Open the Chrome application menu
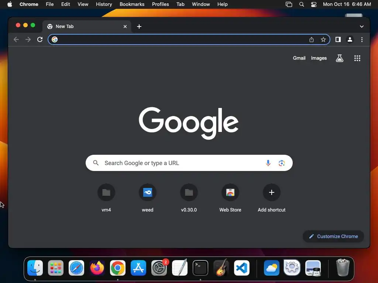Screen dimensions: 378x283 29,4
